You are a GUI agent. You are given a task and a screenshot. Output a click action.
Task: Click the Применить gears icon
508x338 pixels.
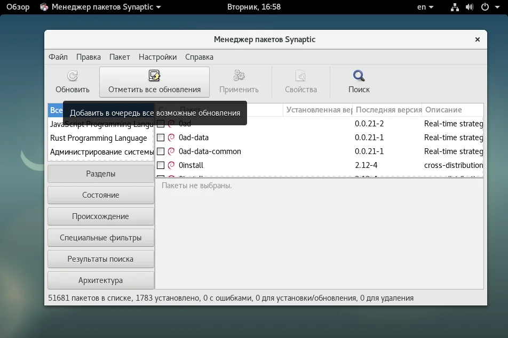click(x=239, y=75)
